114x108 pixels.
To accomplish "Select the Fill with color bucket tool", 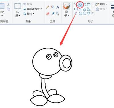I will click(53, 7).
